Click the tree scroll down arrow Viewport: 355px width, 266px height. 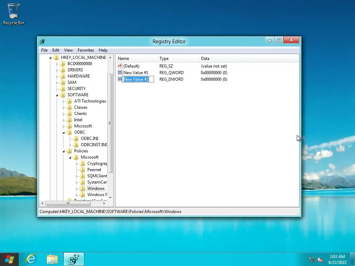(110, 198)
